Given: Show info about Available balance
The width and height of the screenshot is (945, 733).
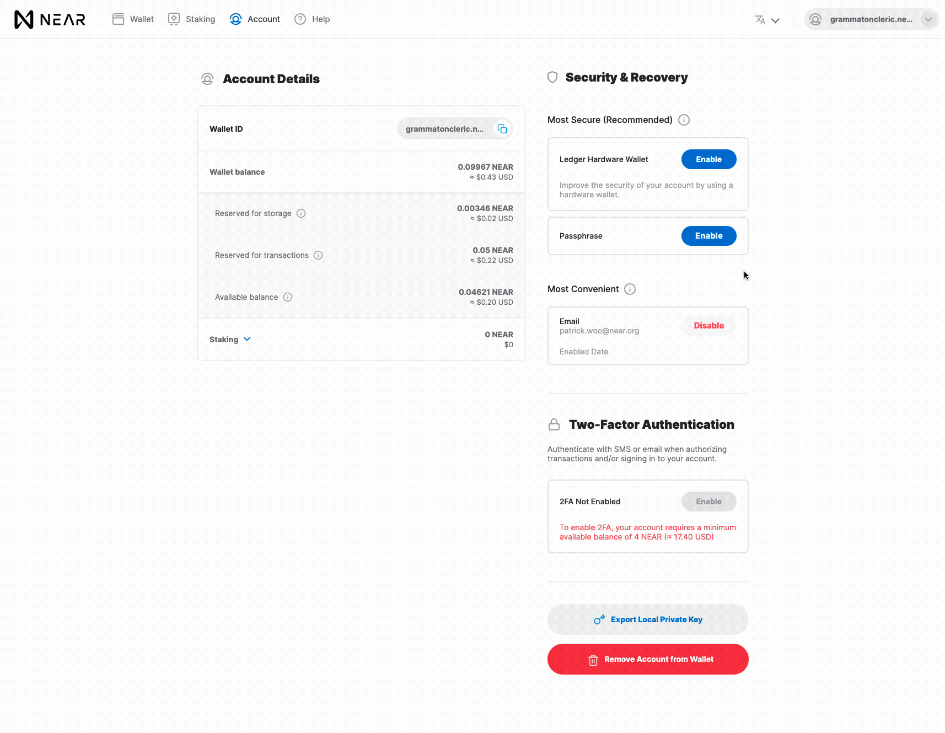Looking at the screenshot, I should 288,297.
